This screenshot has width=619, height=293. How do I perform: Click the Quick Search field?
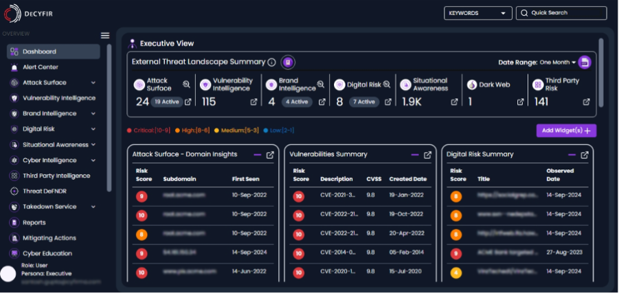click(x=561, y=13)
